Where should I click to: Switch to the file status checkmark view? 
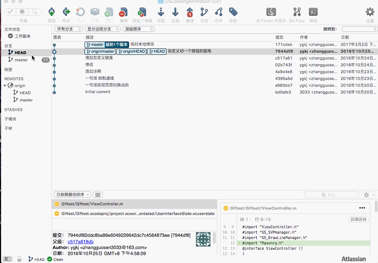pyautogui.click(x=10, y=12)
